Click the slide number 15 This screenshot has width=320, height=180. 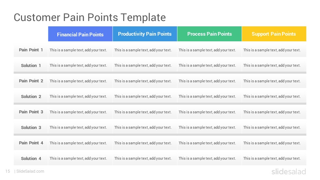pos(8,171)
